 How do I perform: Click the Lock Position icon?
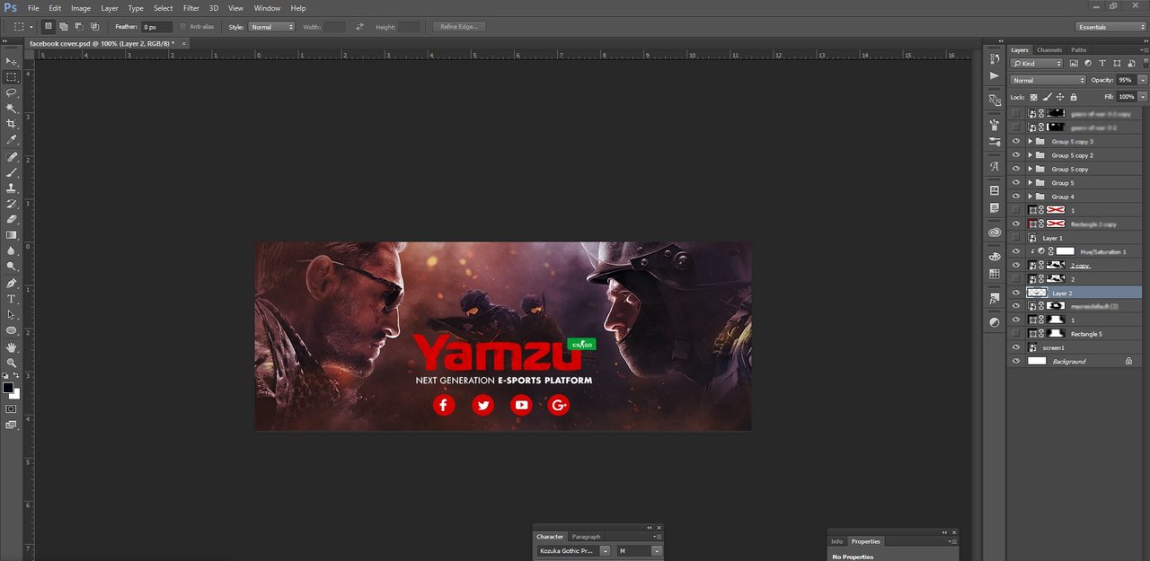(1060, 97)
